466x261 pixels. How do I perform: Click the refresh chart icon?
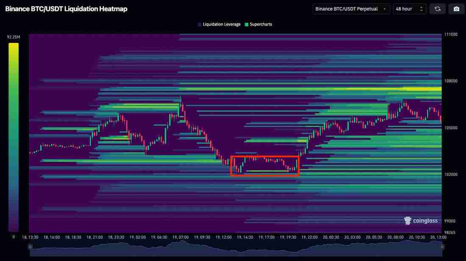tap(438, 9)
